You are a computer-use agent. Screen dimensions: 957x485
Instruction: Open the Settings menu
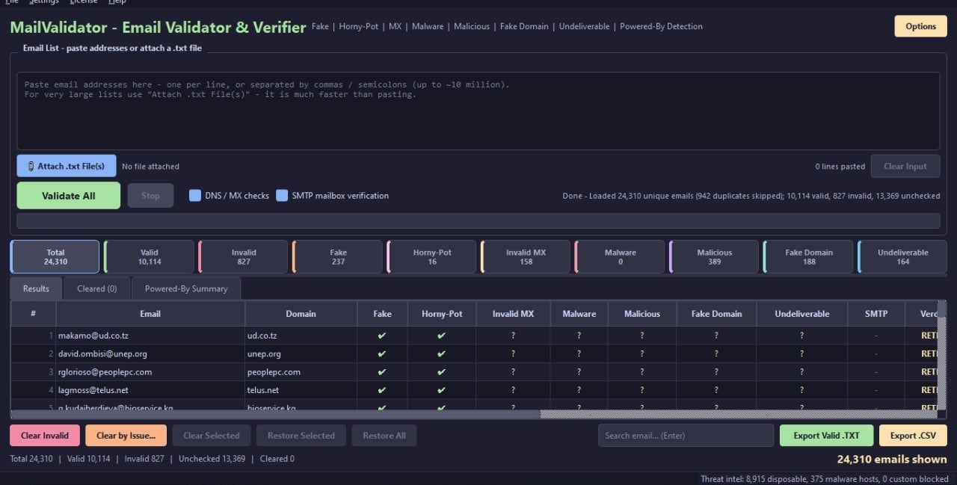[x=44, y=2]
